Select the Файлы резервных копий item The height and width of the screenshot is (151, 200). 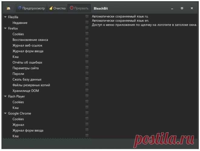click(31, 85)
